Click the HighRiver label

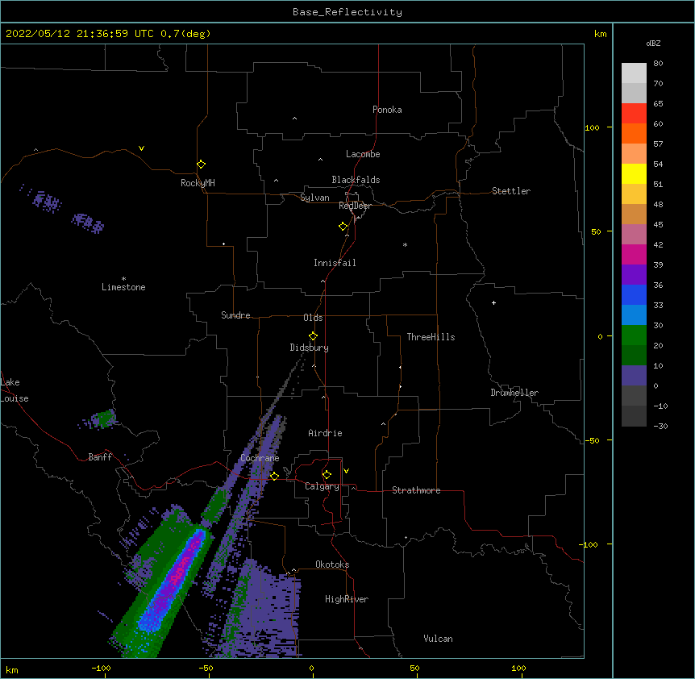click(347, 599)
